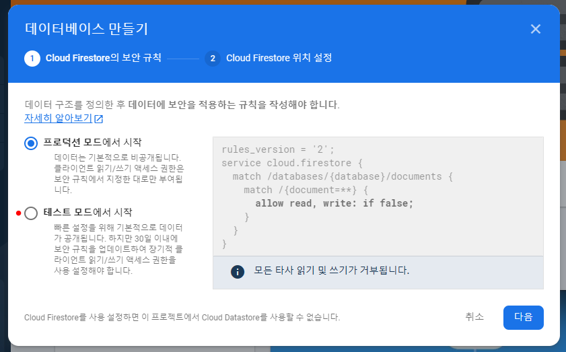This screenshot has height=352, width=566.
Task: Click the rules_version = '2'; code line
Action: 278,149
